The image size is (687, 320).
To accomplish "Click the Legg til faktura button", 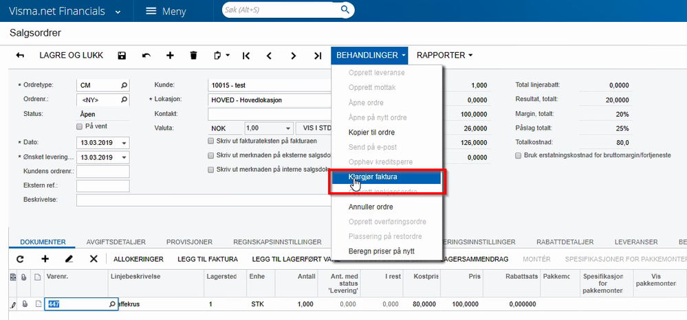I will click(x=208, y=259).
